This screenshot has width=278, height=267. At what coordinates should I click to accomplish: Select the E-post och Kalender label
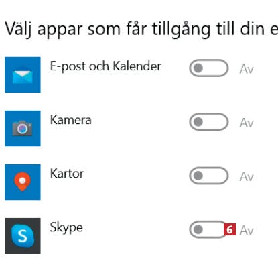coord(105,66)
